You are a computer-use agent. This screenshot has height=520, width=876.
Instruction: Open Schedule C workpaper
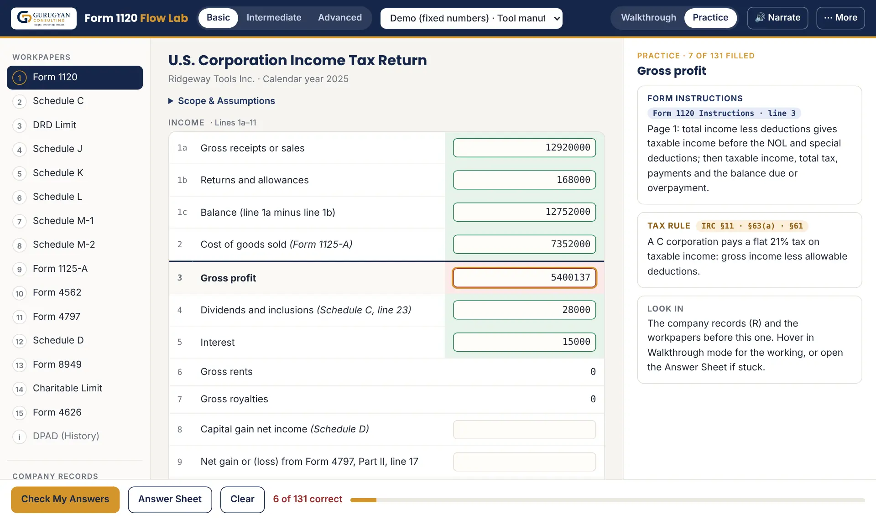click(75, 101)
